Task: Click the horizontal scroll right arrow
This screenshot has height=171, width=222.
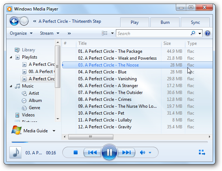Action: [x=209, y=137]
